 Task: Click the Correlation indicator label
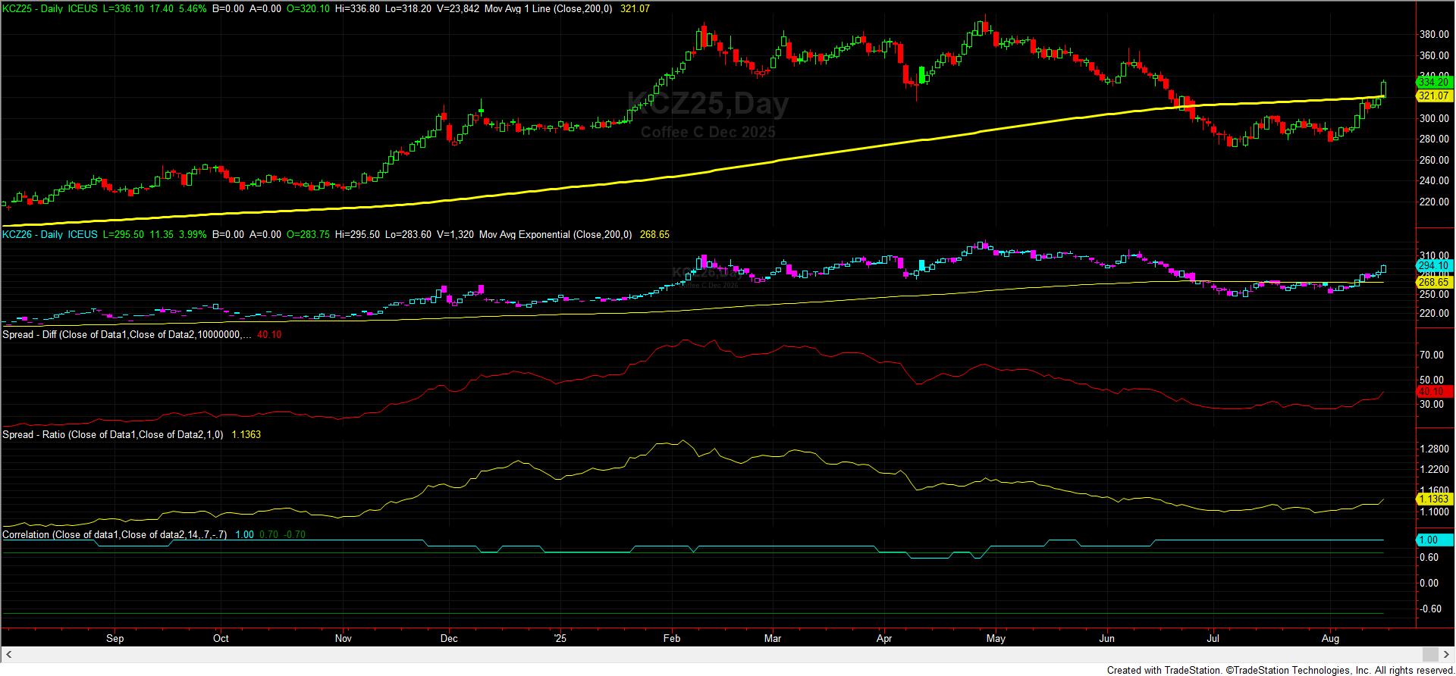[x=114, y=535]
